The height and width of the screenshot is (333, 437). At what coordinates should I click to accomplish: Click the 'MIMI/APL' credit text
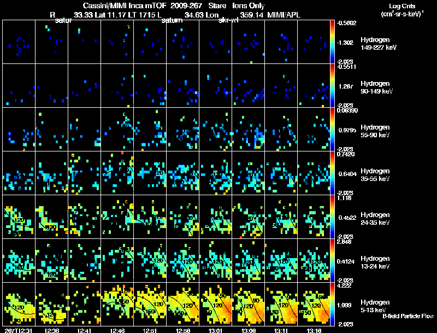pos(284,15)
